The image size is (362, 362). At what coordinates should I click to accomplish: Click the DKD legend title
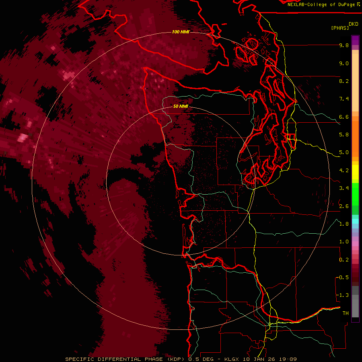pyautogui.click(x=354, y=24)
